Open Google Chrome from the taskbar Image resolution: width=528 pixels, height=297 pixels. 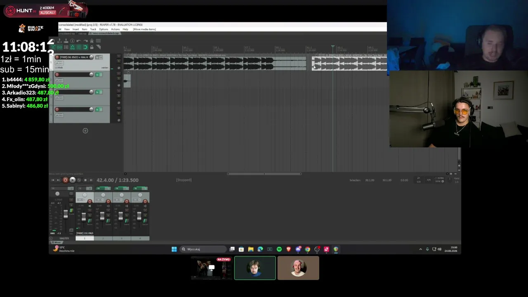307,249
